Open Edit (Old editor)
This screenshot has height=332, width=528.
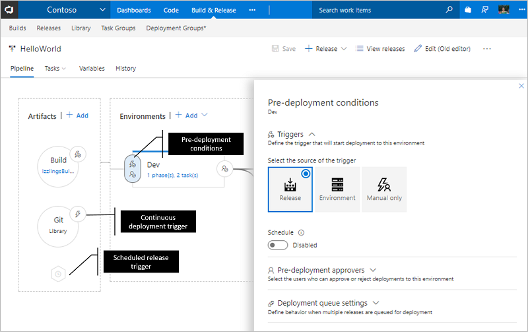[x=442, y=49]
